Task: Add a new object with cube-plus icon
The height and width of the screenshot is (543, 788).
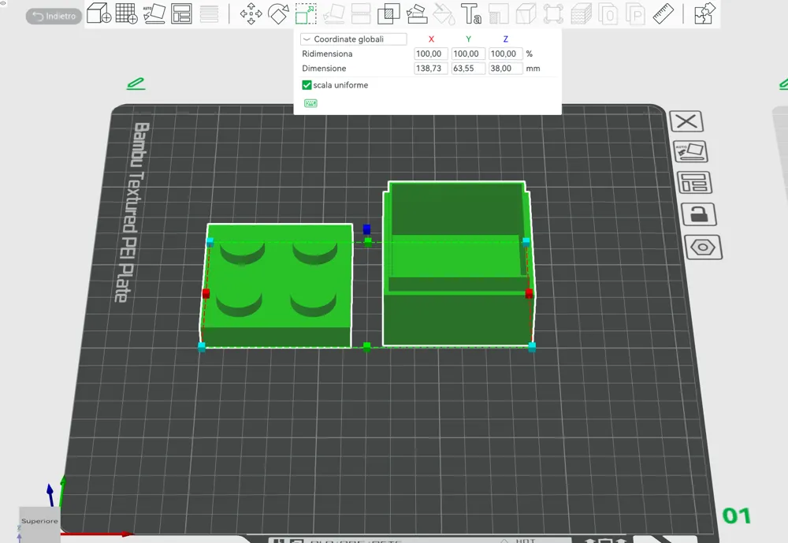Action: [98, 13]
